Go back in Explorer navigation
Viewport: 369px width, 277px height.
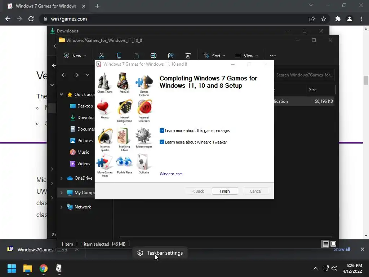64,75
